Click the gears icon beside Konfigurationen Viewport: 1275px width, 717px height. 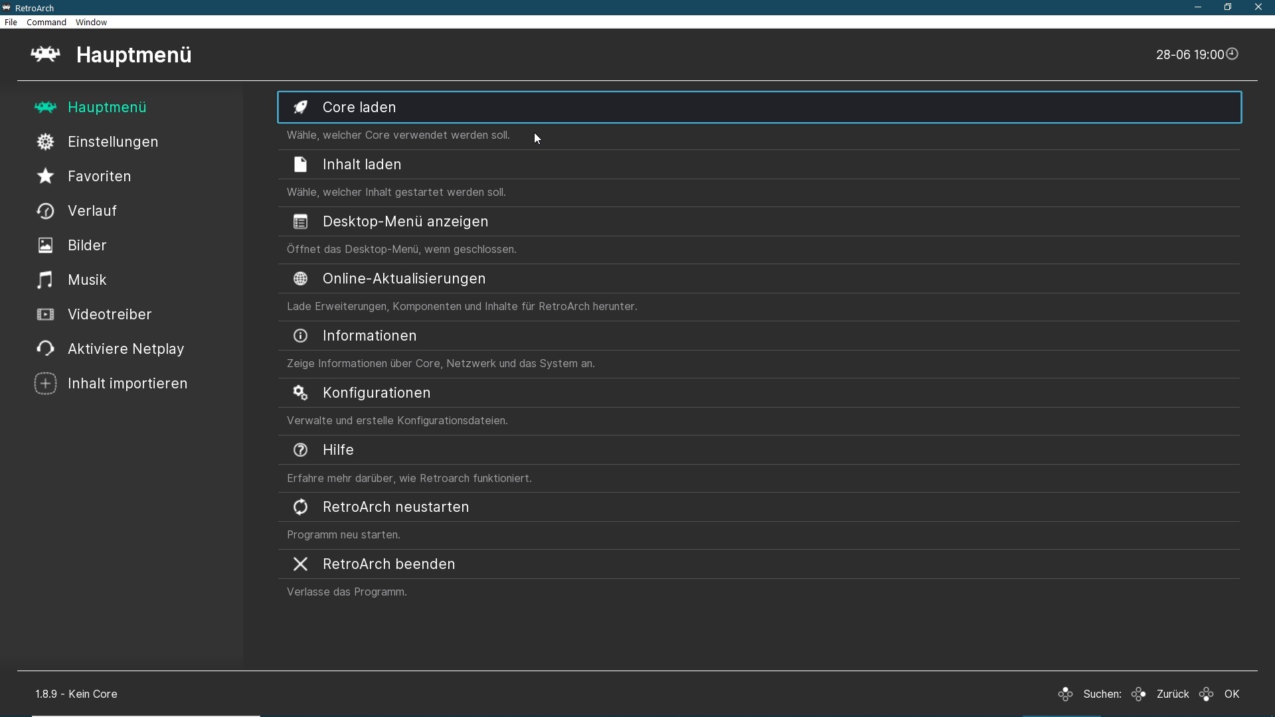pyautogui.click(x=301, y=393)
